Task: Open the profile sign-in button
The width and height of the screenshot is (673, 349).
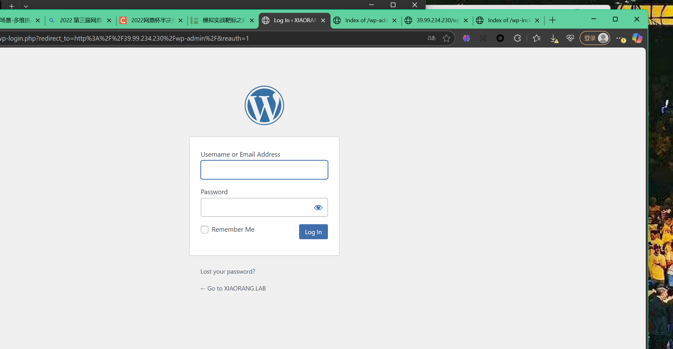Action: click(x=595, y=38)
